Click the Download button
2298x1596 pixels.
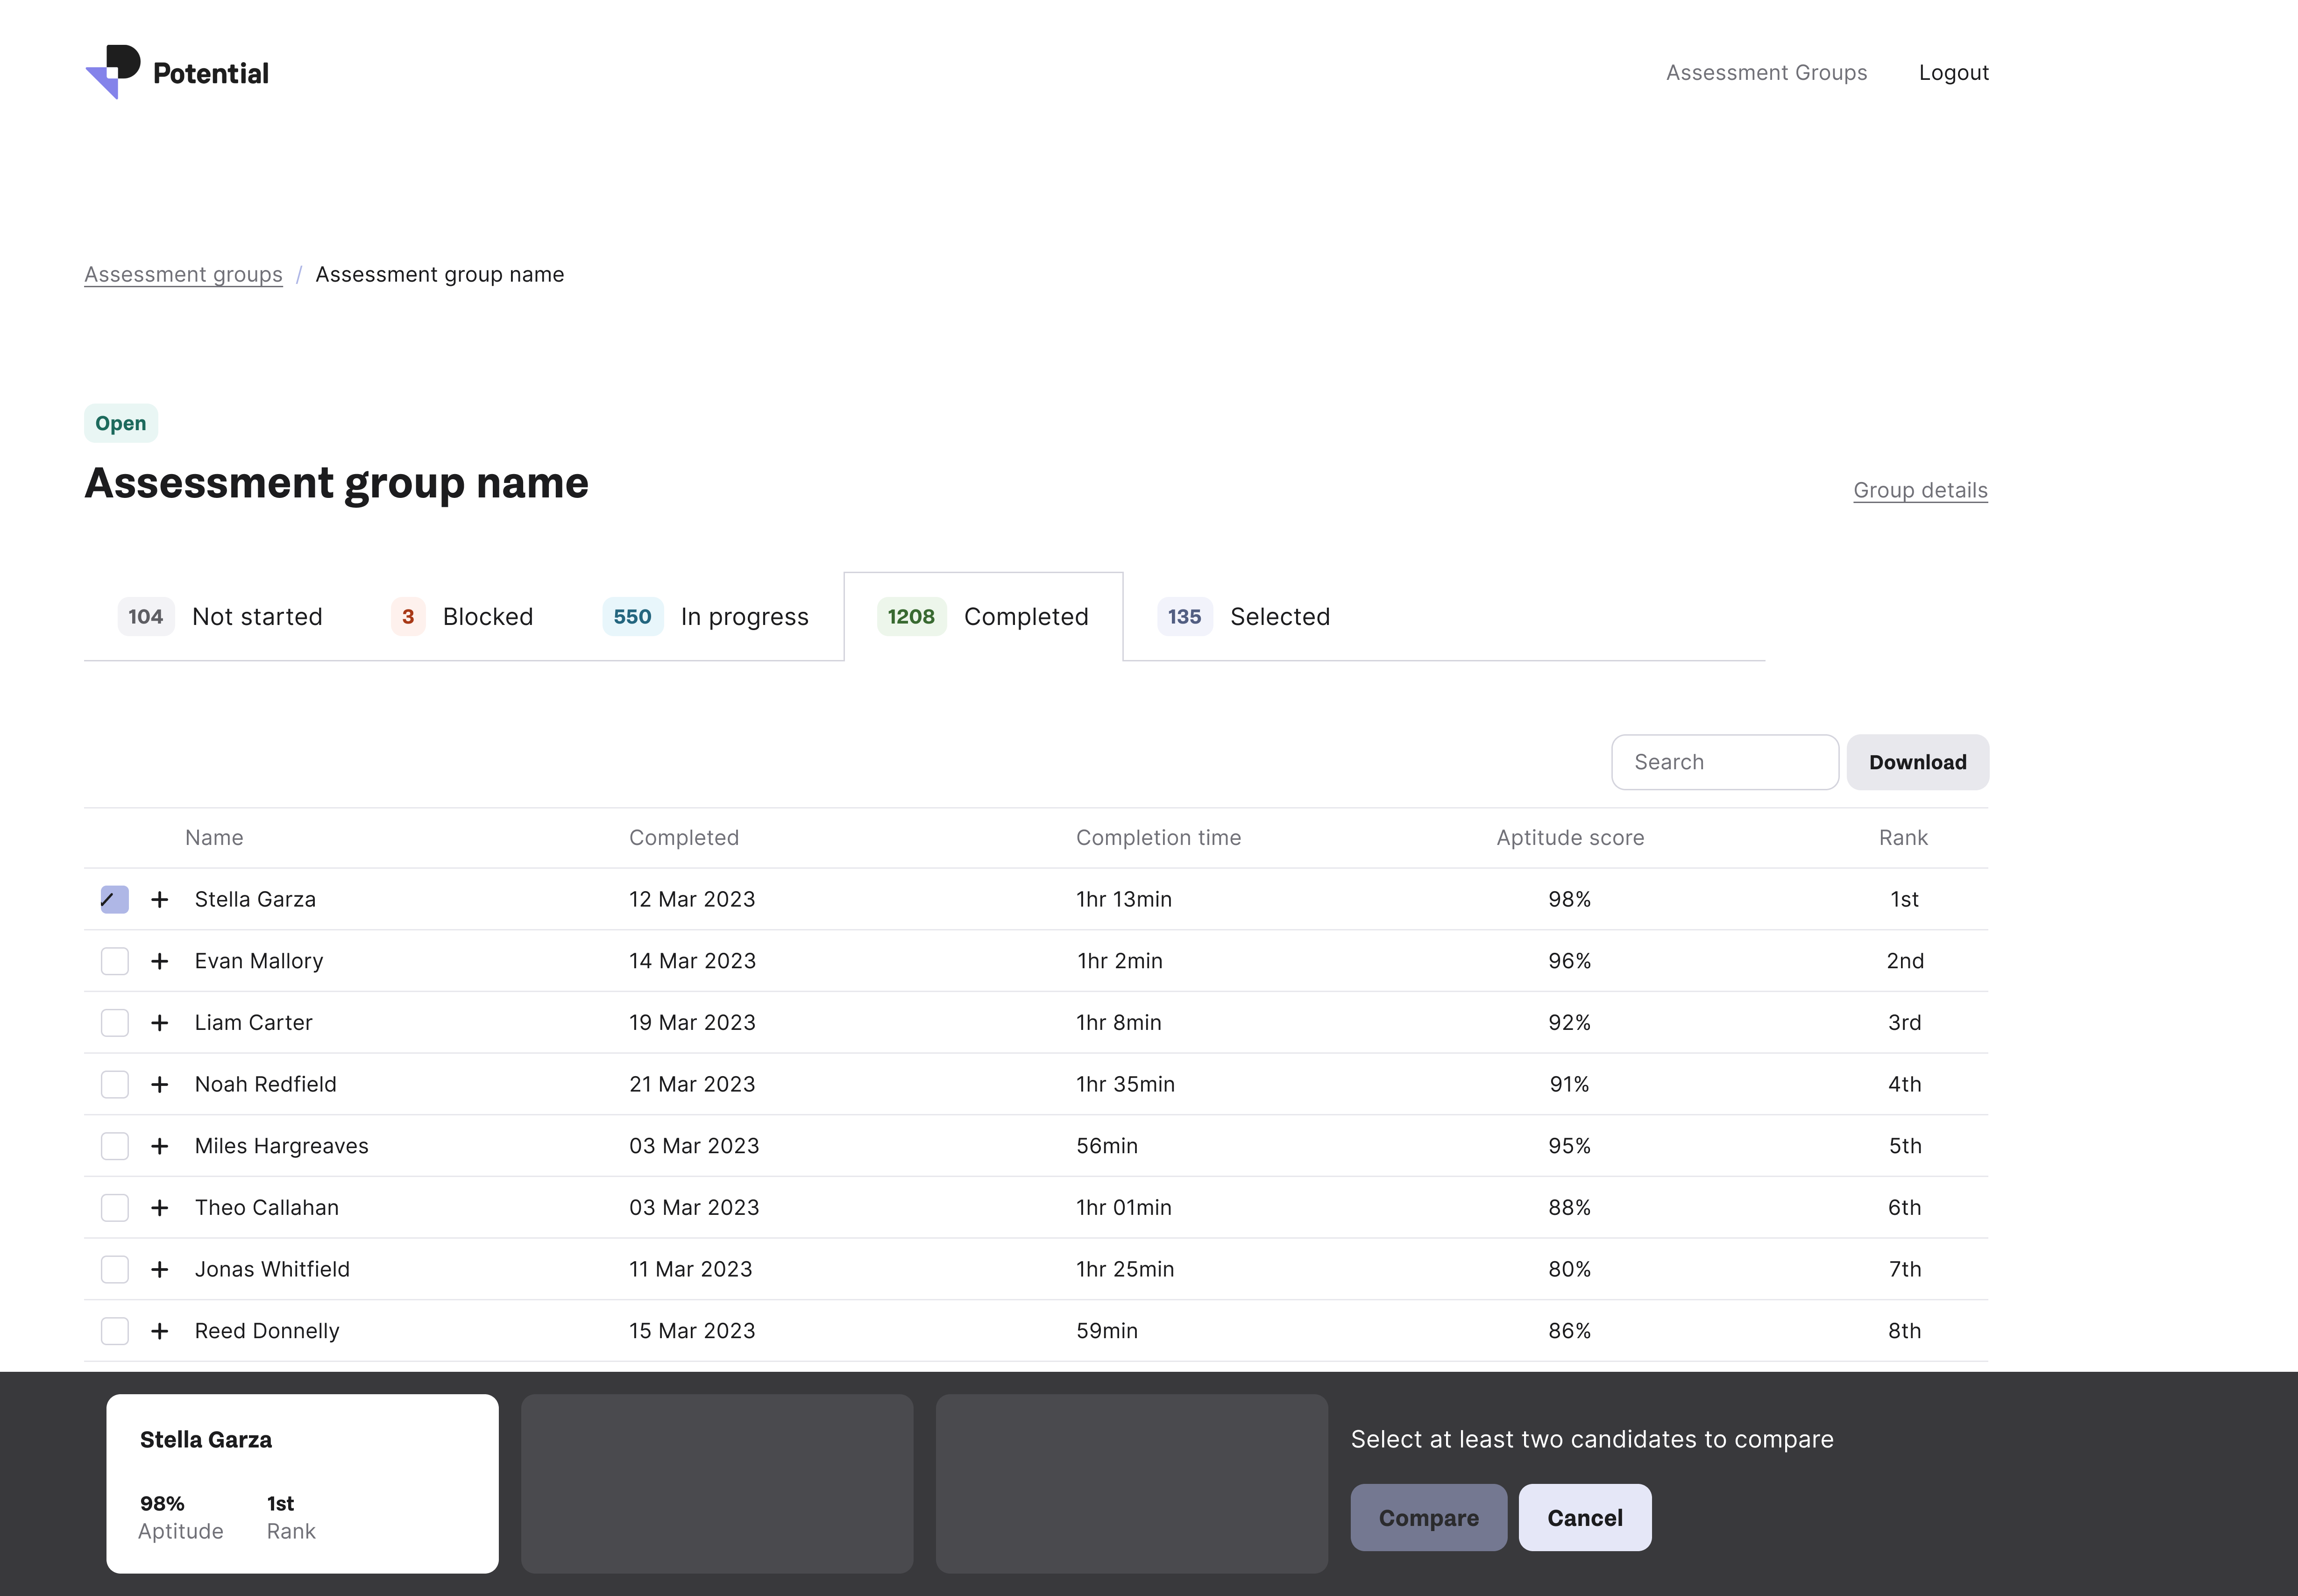tap(1917, 762)
